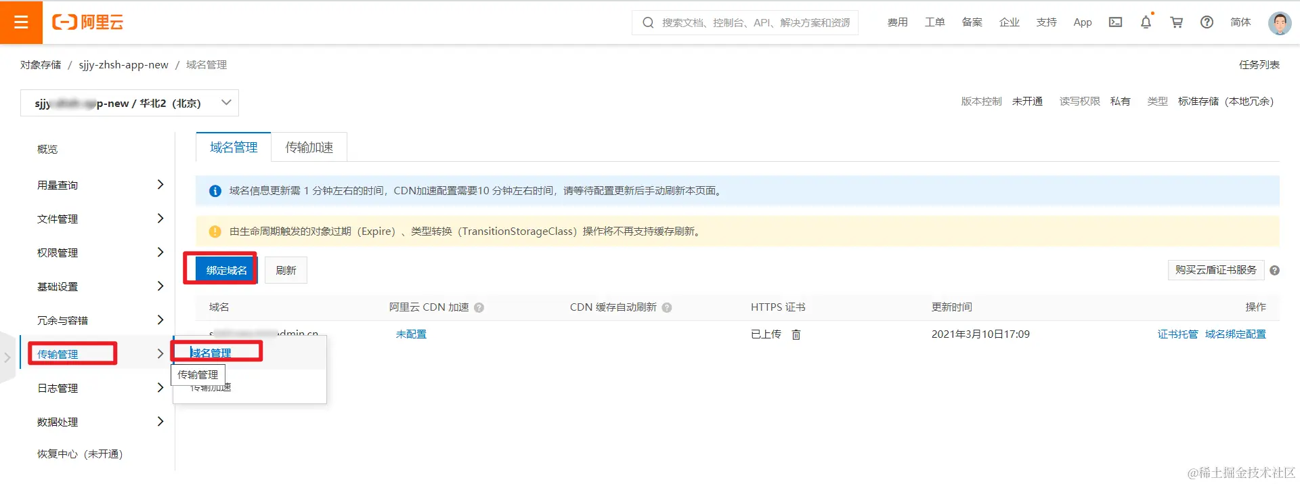Open 恢复中心（未开通）in sidebar
1300x484 pixels.
pyautogui.click(x=80, y=454)
